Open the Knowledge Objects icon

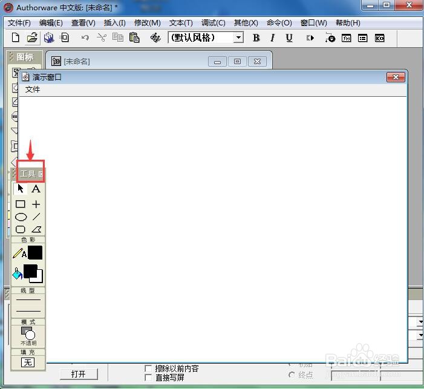(x=379, y=38)
